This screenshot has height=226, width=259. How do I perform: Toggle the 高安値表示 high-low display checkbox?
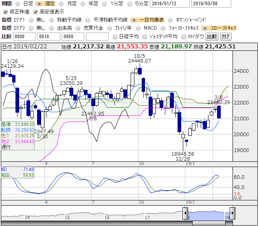pyautogui.click(x=35, y=12)
